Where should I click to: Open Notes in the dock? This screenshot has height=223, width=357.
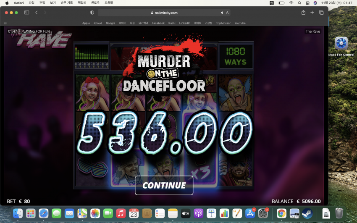[173, 213]
